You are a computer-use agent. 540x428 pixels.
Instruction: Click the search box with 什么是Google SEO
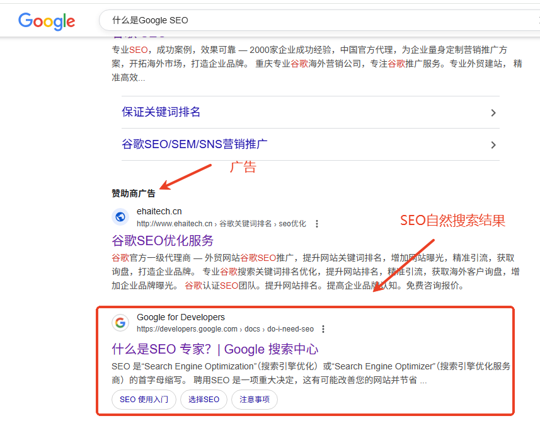(x=319, y=20)
